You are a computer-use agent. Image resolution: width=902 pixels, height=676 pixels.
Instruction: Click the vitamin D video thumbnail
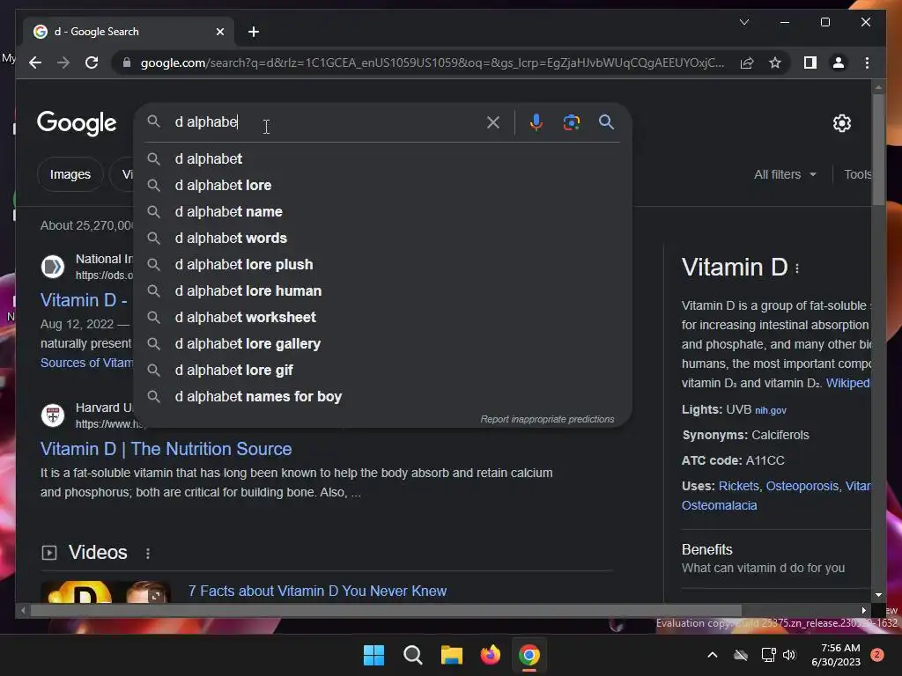coord(106,592)
